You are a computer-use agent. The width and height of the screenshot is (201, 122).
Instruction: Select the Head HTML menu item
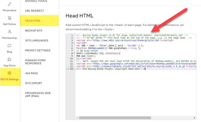click(33, 21)
